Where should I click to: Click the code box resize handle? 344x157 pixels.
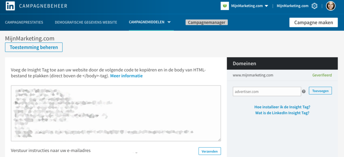pyautogui.click(x=219, y=140)
